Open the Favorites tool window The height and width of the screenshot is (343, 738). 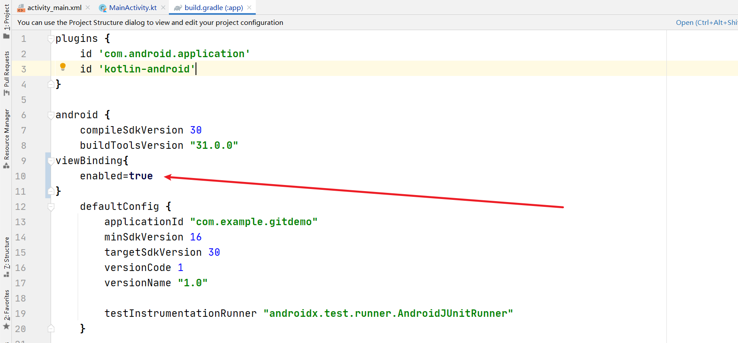coord(6,309)
